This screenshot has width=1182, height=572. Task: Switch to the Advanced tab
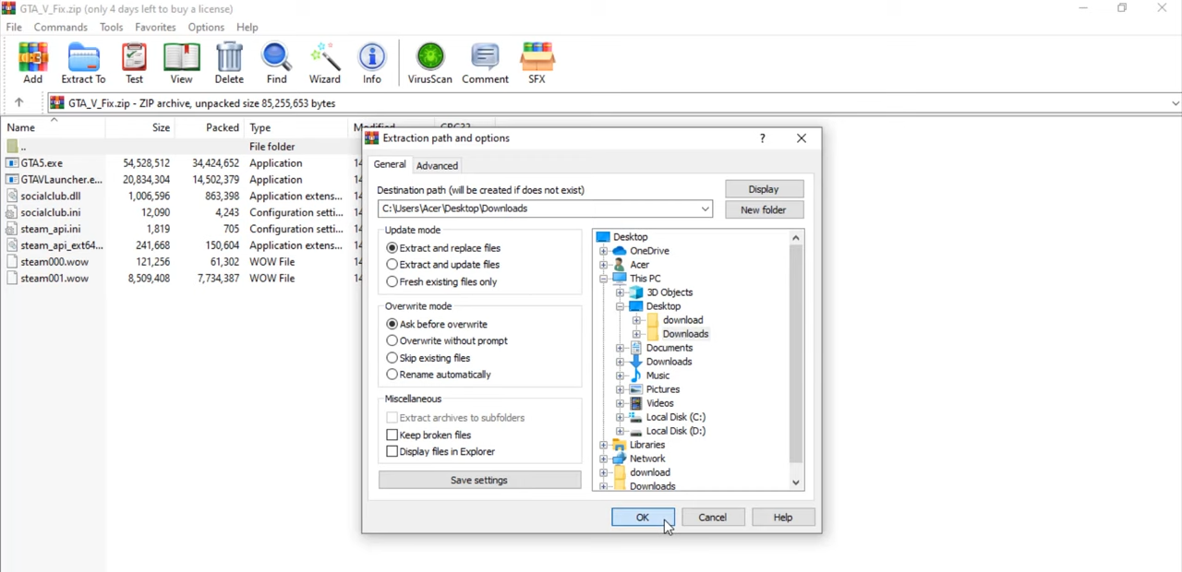pyautogui.click(x=437, y=166)
